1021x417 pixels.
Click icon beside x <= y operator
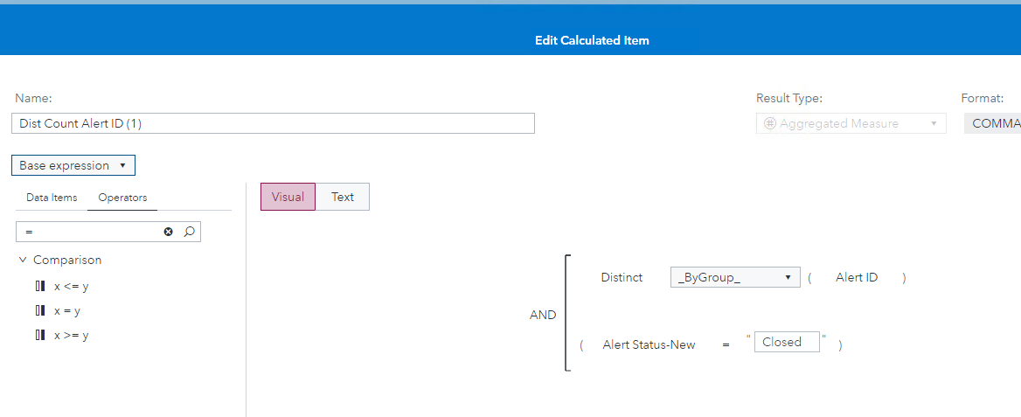(40, 286)
